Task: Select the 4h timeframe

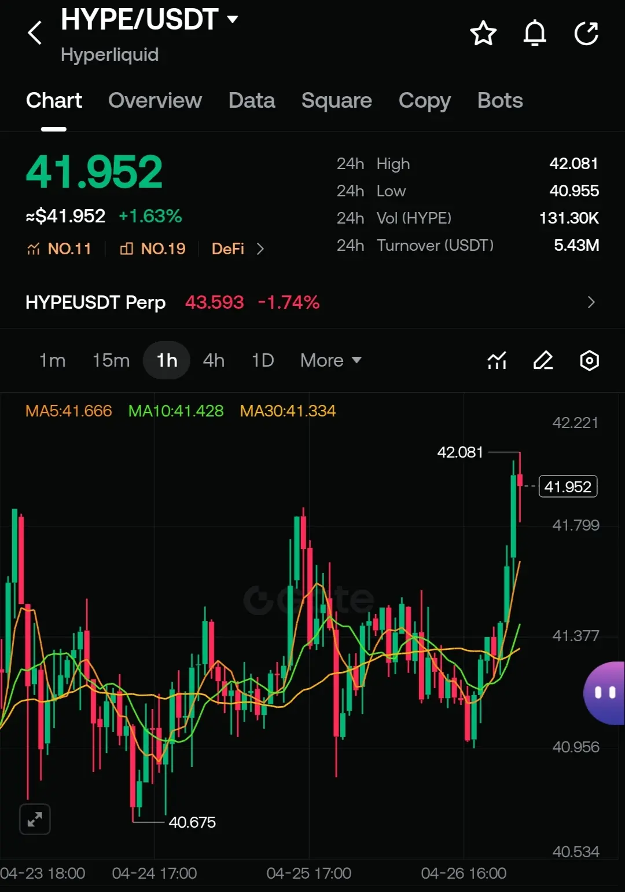Action: [214, 360]
